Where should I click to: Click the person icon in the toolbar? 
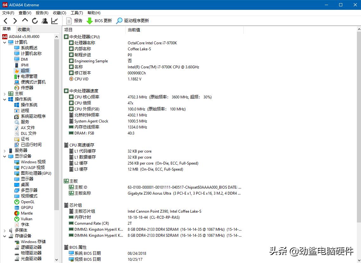[x=45, y=21]
